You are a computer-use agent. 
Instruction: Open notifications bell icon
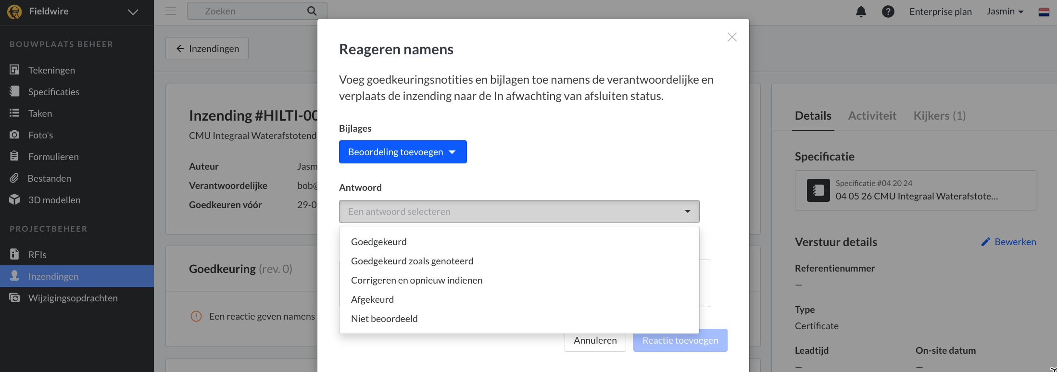click(861, 12)
